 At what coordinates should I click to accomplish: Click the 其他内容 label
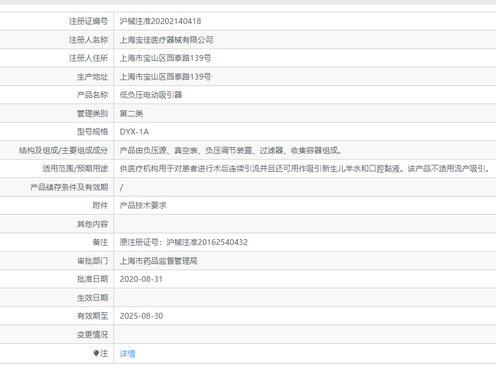tap(92, 224)
